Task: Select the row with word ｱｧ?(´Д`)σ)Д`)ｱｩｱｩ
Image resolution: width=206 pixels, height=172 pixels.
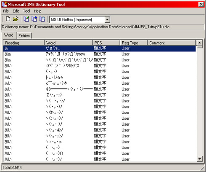Action: 100,54
